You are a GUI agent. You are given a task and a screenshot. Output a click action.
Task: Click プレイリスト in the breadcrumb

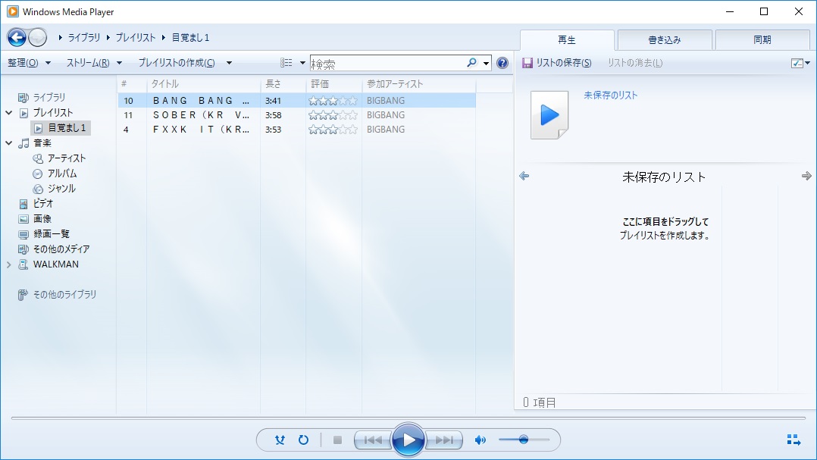(x=136, y=37)
